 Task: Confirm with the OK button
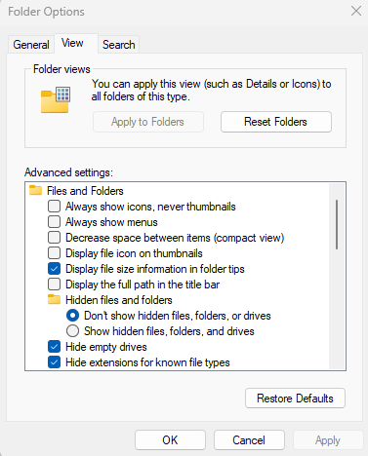(x=170, y=440)
